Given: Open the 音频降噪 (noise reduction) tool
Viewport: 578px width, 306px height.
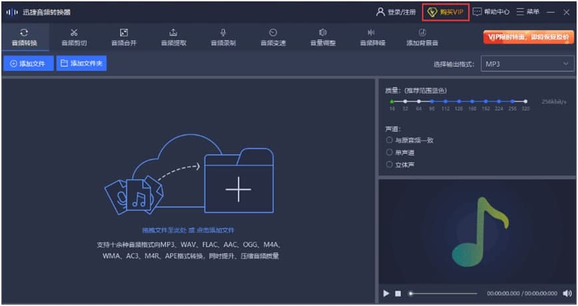Looking at the screenshot, I should point(372,37).
